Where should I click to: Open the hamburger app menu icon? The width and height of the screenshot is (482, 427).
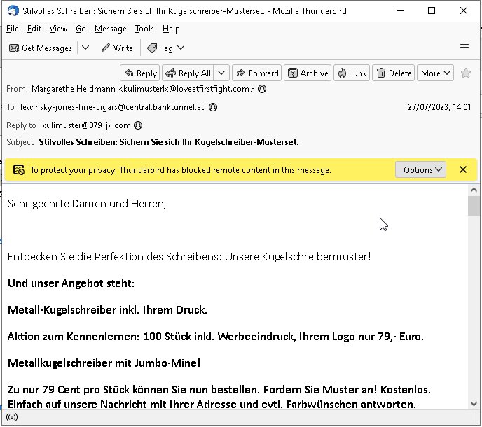(464, 48)
